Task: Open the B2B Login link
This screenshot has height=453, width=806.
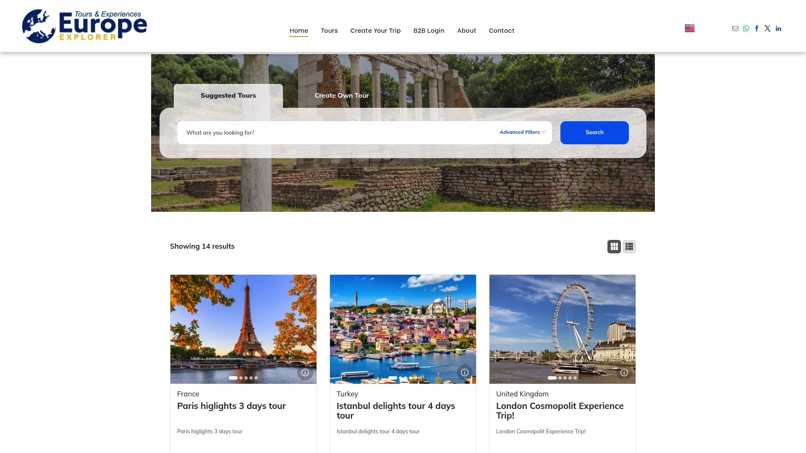Action: [x=429, y=30]
